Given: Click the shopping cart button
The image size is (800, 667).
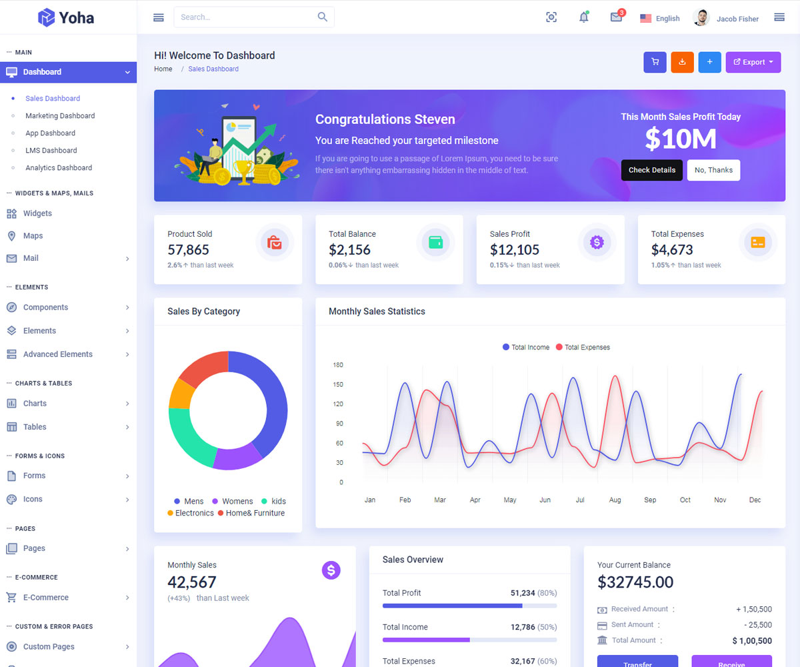Looking at the screenshot, I should click(x=655, y=62).
